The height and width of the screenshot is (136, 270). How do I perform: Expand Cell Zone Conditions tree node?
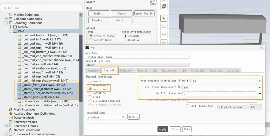point(6,19)
